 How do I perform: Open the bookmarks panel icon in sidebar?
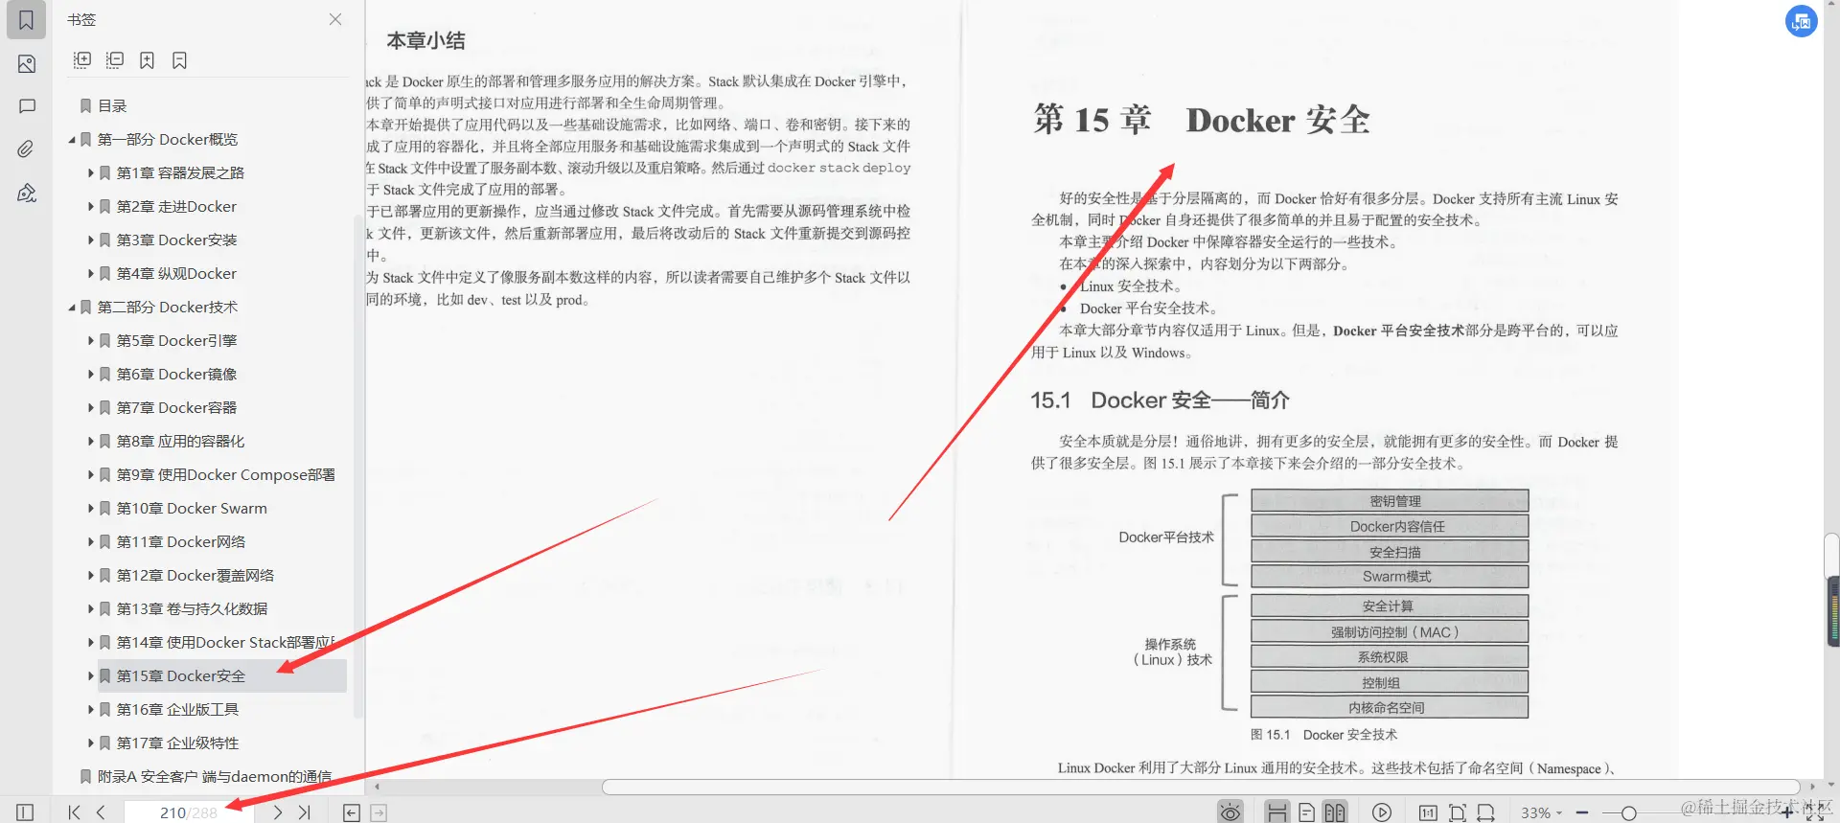pyautogui.click(x=26, y=20)
